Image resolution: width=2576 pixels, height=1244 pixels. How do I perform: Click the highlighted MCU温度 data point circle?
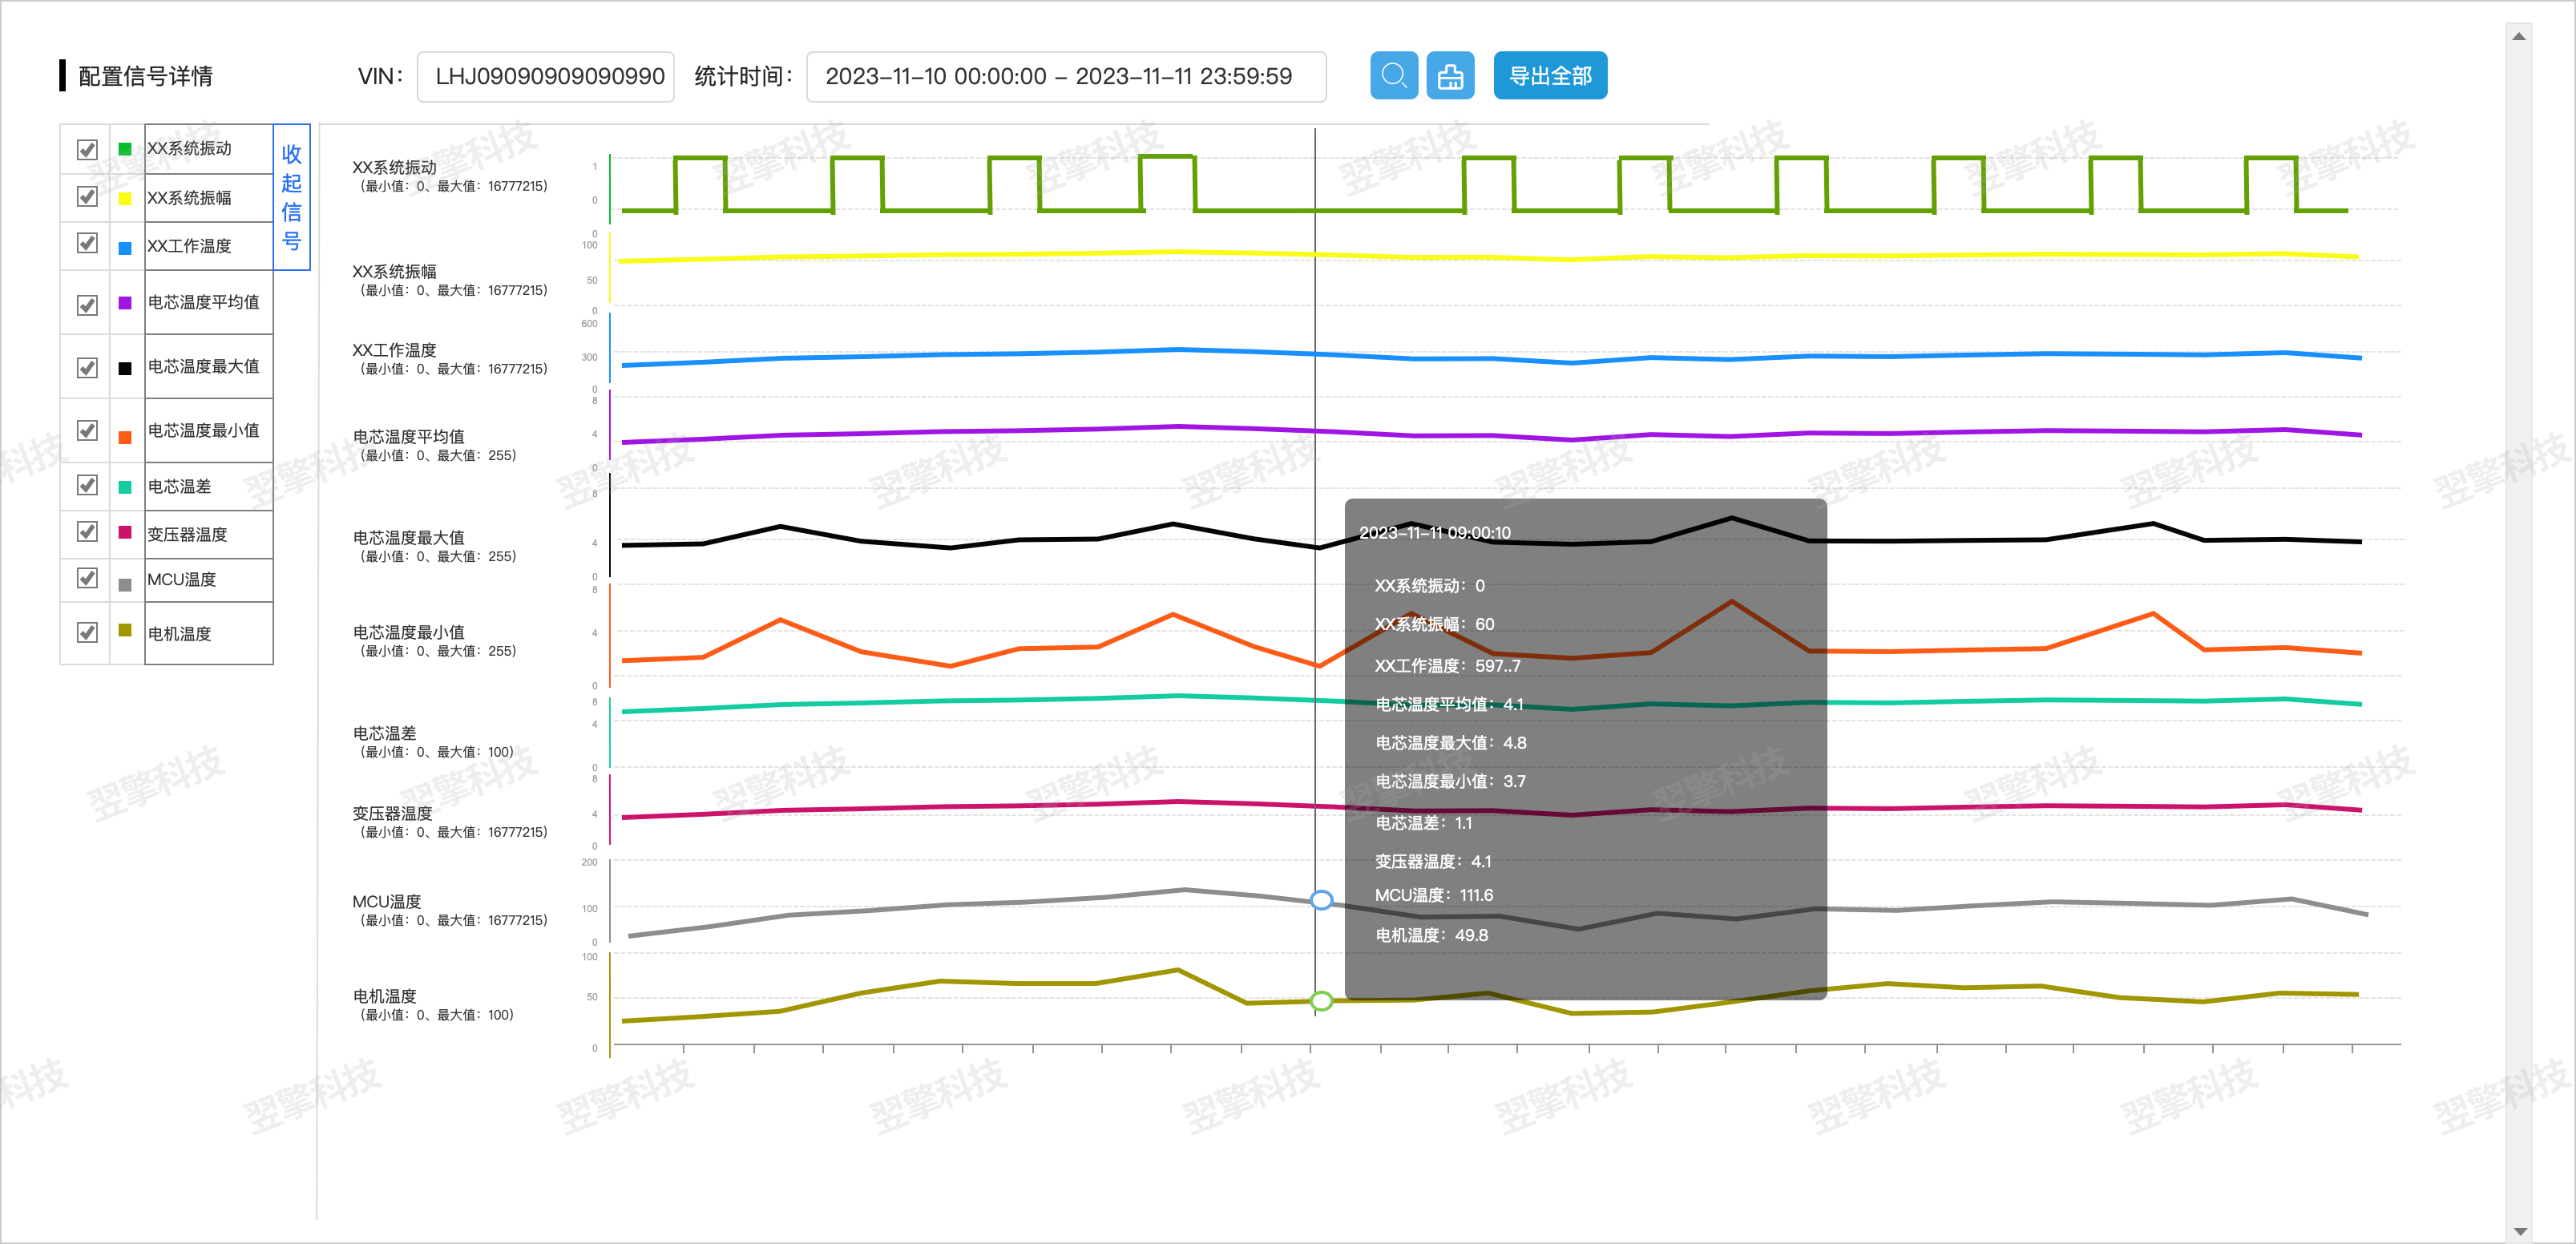pyautogui.click(x=1321, y=901)
